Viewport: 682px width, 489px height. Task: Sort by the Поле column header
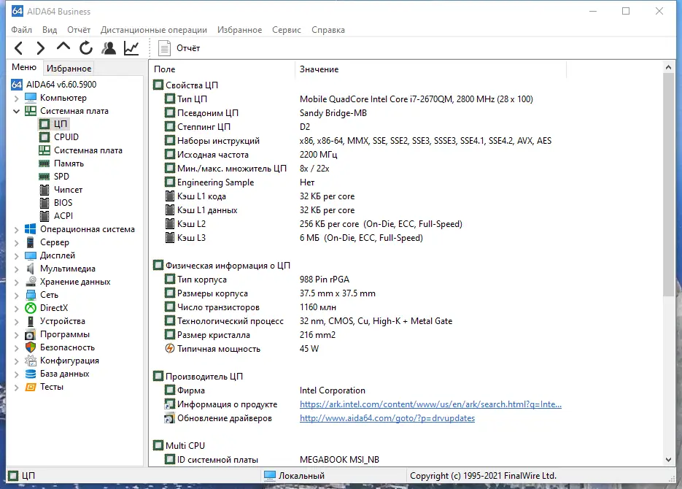222,69
